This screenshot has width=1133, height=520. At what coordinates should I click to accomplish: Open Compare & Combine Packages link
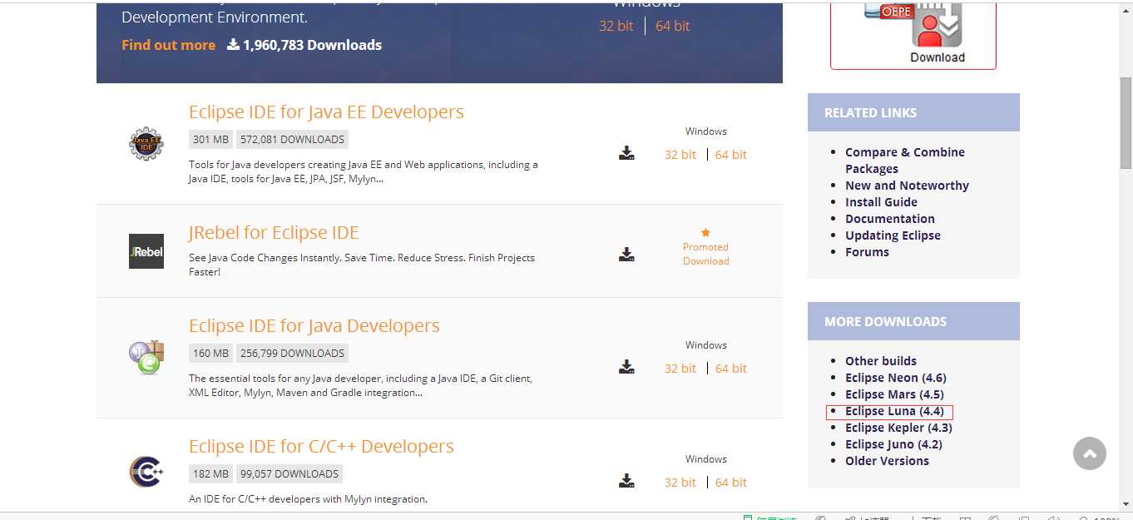pyautogui.click(x=905, y=160)
